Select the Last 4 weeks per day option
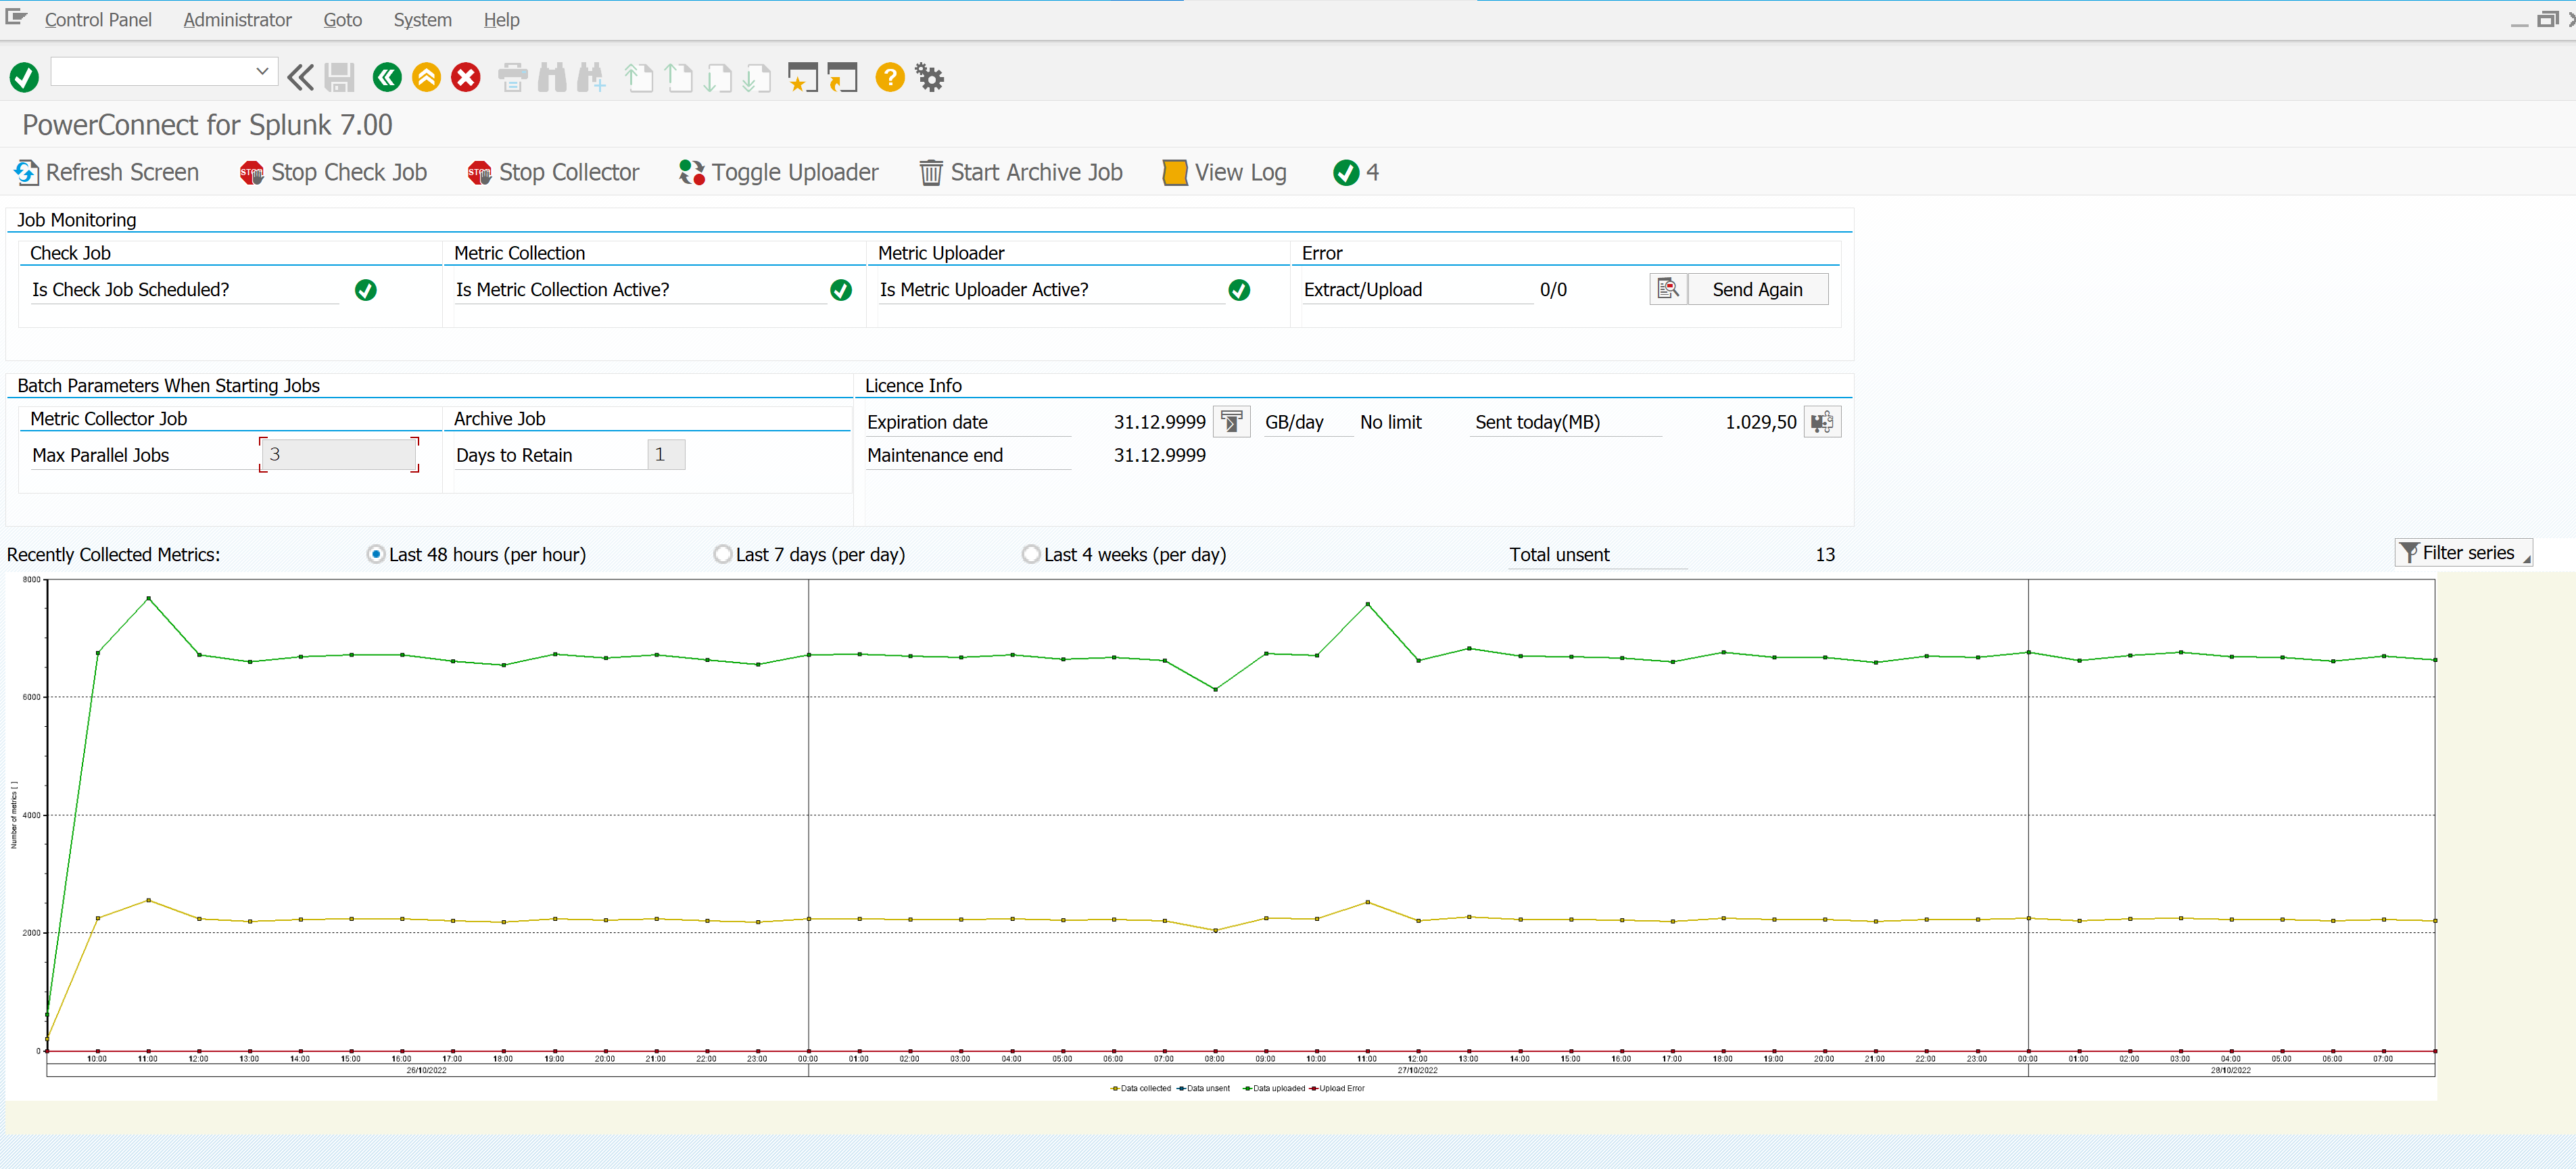 tap(1031, 554)
